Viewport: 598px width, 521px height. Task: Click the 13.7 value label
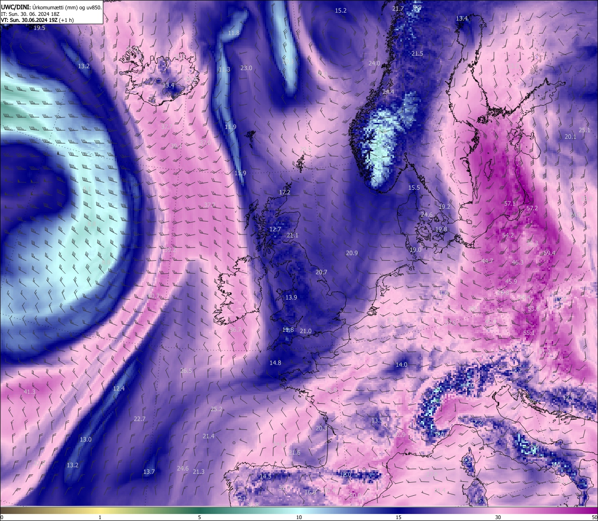[149, 471]
